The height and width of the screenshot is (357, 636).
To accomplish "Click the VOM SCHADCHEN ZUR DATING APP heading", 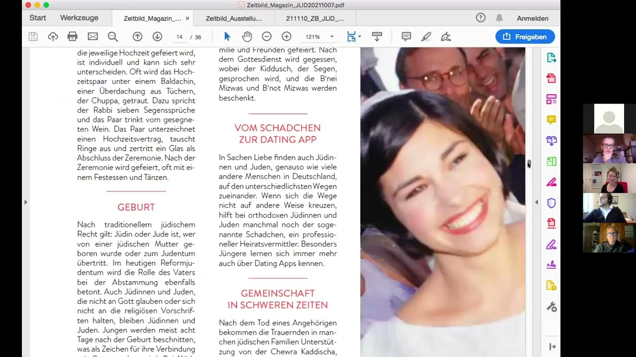I will click(278, 134).
